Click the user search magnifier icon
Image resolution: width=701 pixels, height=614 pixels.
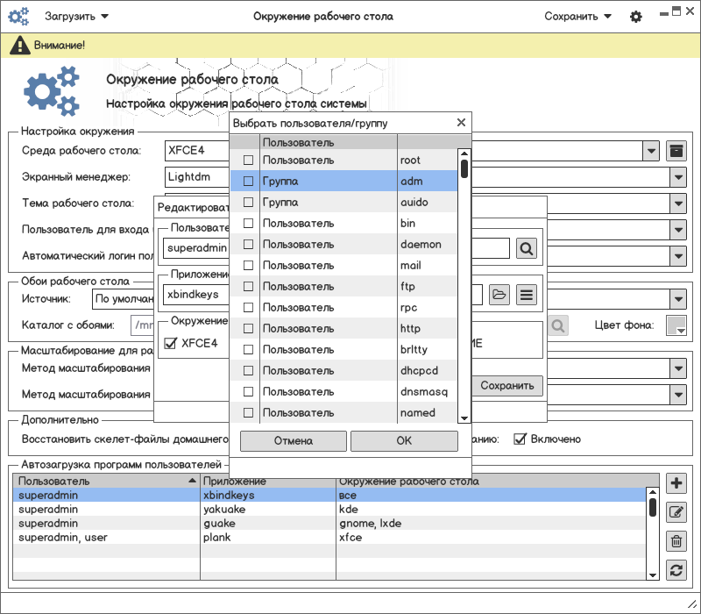pos(526,248)
